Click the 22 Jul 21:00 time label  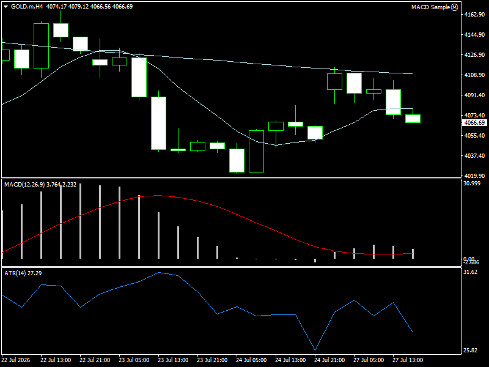pos(95,360)
